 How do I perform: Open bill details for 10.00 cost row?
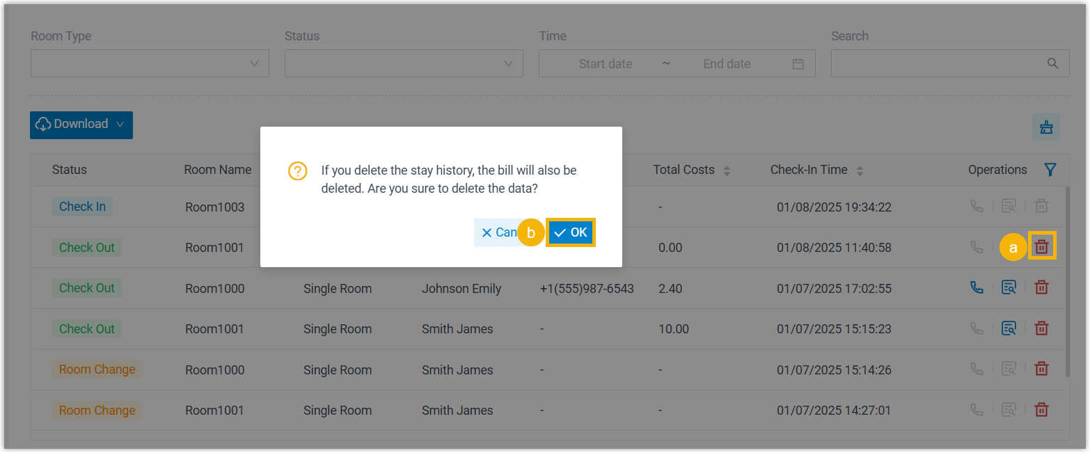(1009, 328)
